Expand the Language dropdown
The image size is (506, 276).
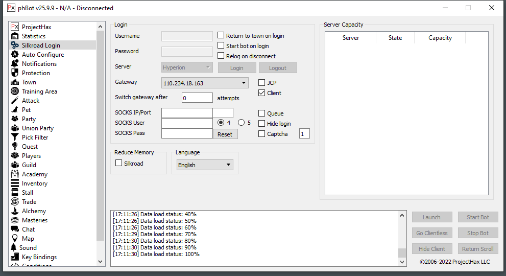[205, 165]
